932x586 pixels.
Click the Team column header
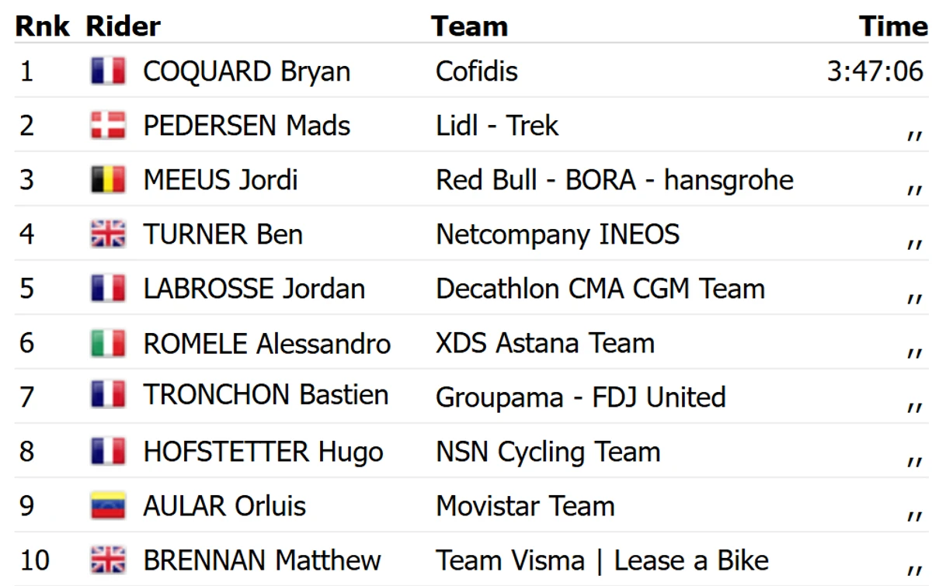coord(469,26)
